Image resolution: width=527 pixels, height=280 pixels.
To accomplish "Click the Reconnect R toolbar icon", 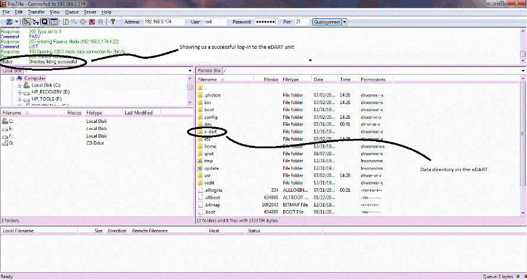I will [x=100, y=22].
